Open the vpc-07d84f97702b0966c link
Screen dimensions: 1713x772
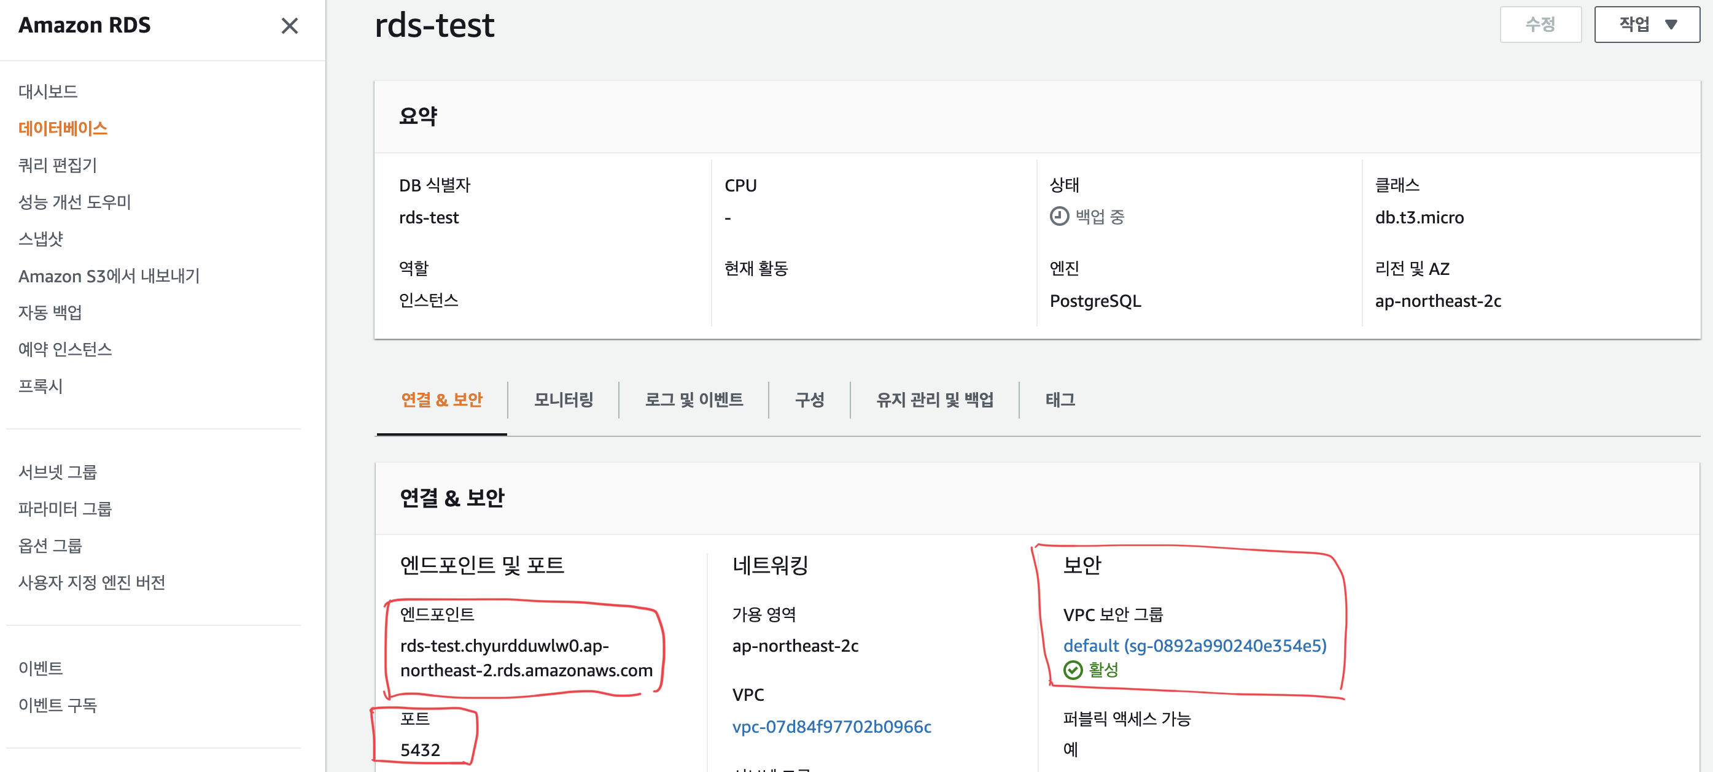tap(831, 726)
